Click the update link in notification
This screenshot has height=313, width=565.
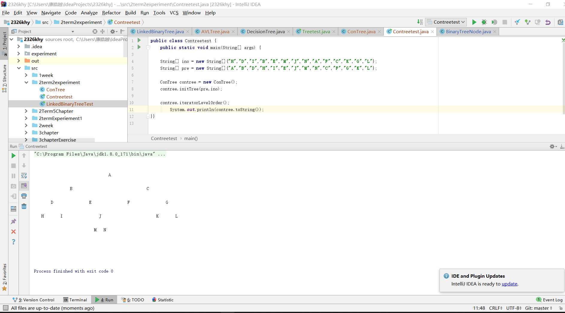509,284
